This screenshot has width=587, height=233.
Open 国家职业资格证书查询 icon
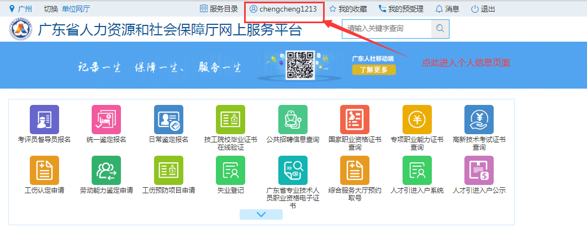tap(355, 119)
